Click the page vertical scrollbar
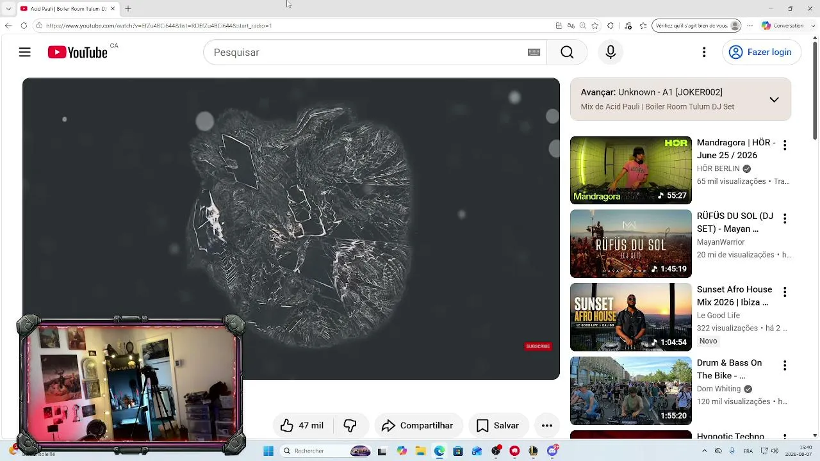This screenshot has width=820, height=461. click(x=816, y=90)
